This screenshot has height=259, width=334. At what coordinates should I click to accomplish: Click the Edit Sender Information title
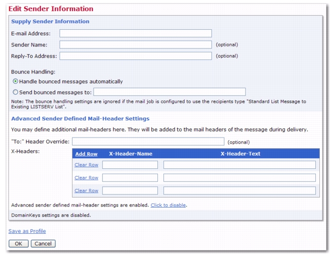point(51,9)
